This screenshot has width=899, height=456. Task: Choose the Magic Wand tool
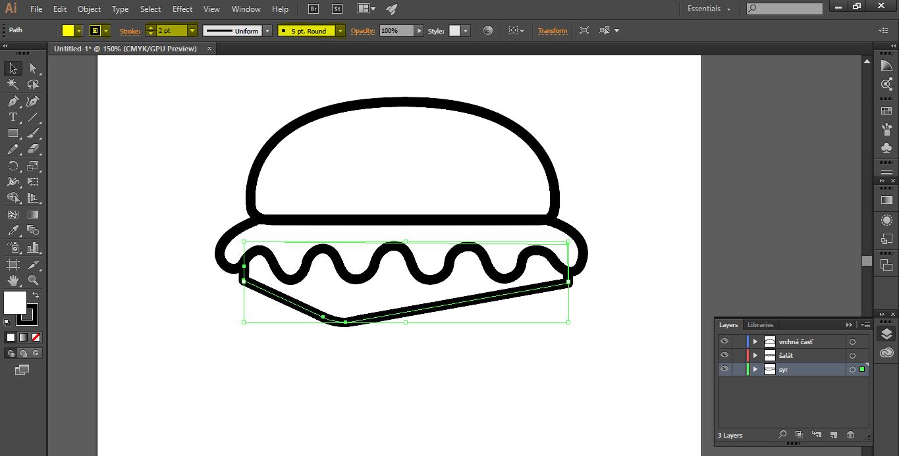pos(13,85)
